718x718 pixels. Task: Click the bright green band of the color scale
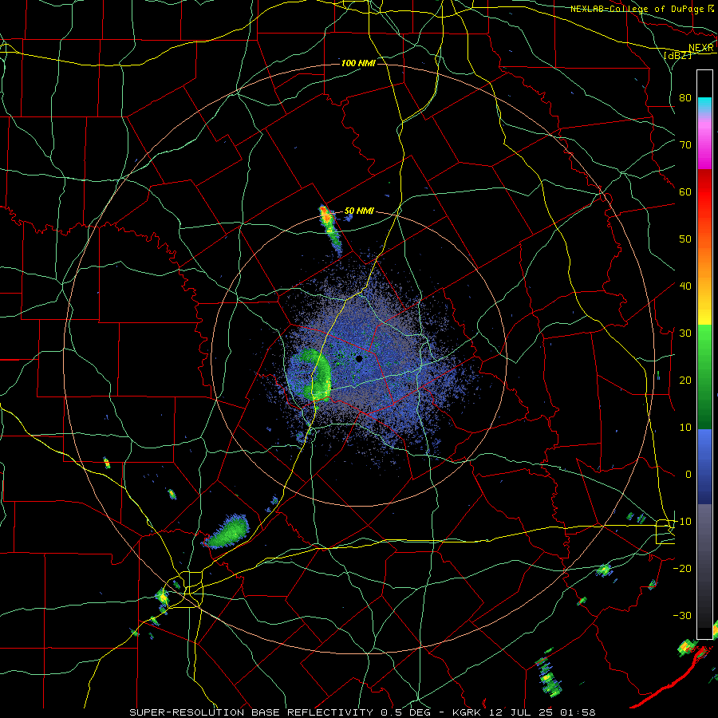click(704, 343)
